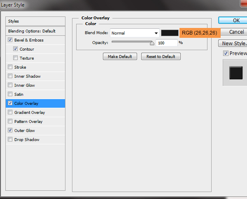The image size is (247, 199).
Task: Check the Texture sub-option checkbox
Action: [x=16, y=58]
